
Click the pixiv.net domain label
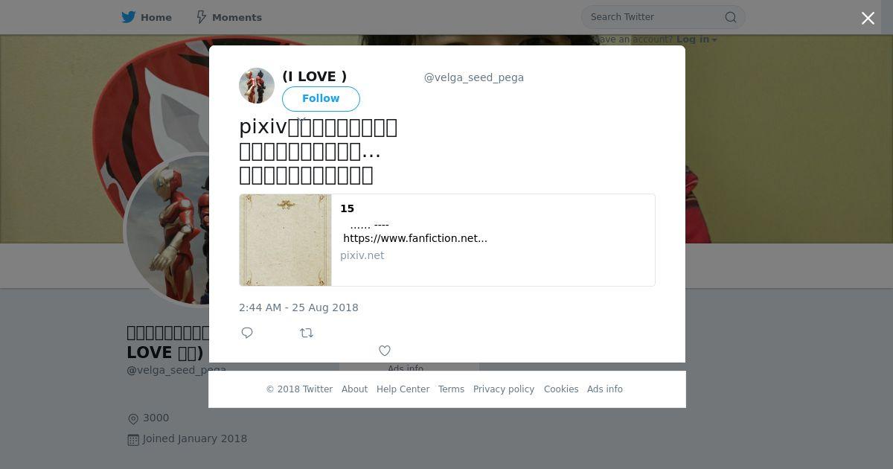362,255
